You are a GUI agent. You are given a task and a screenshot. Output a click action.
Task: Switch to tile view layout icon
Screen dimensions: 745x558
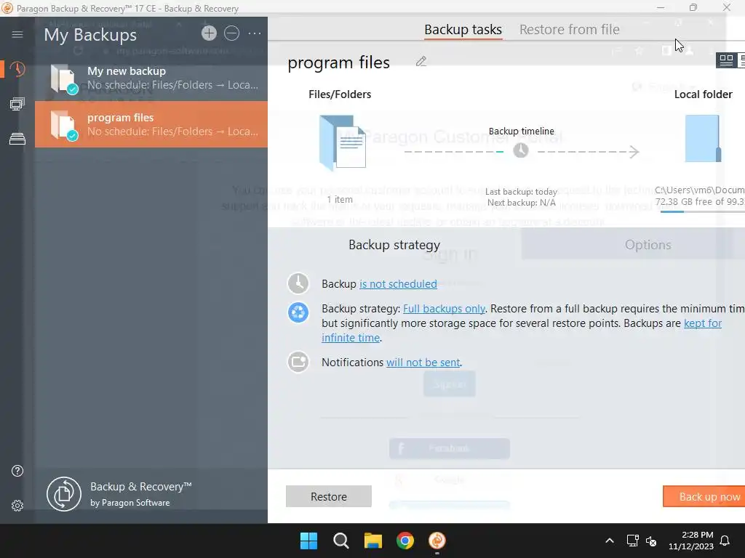(x=726, y=60)
